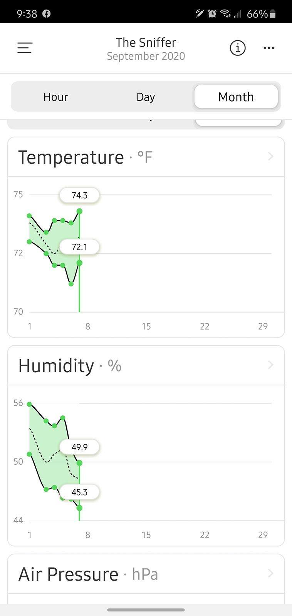Screen dimensions: 292x616
Task: Expand the Humidity details chevron
Action: [270, 365]
